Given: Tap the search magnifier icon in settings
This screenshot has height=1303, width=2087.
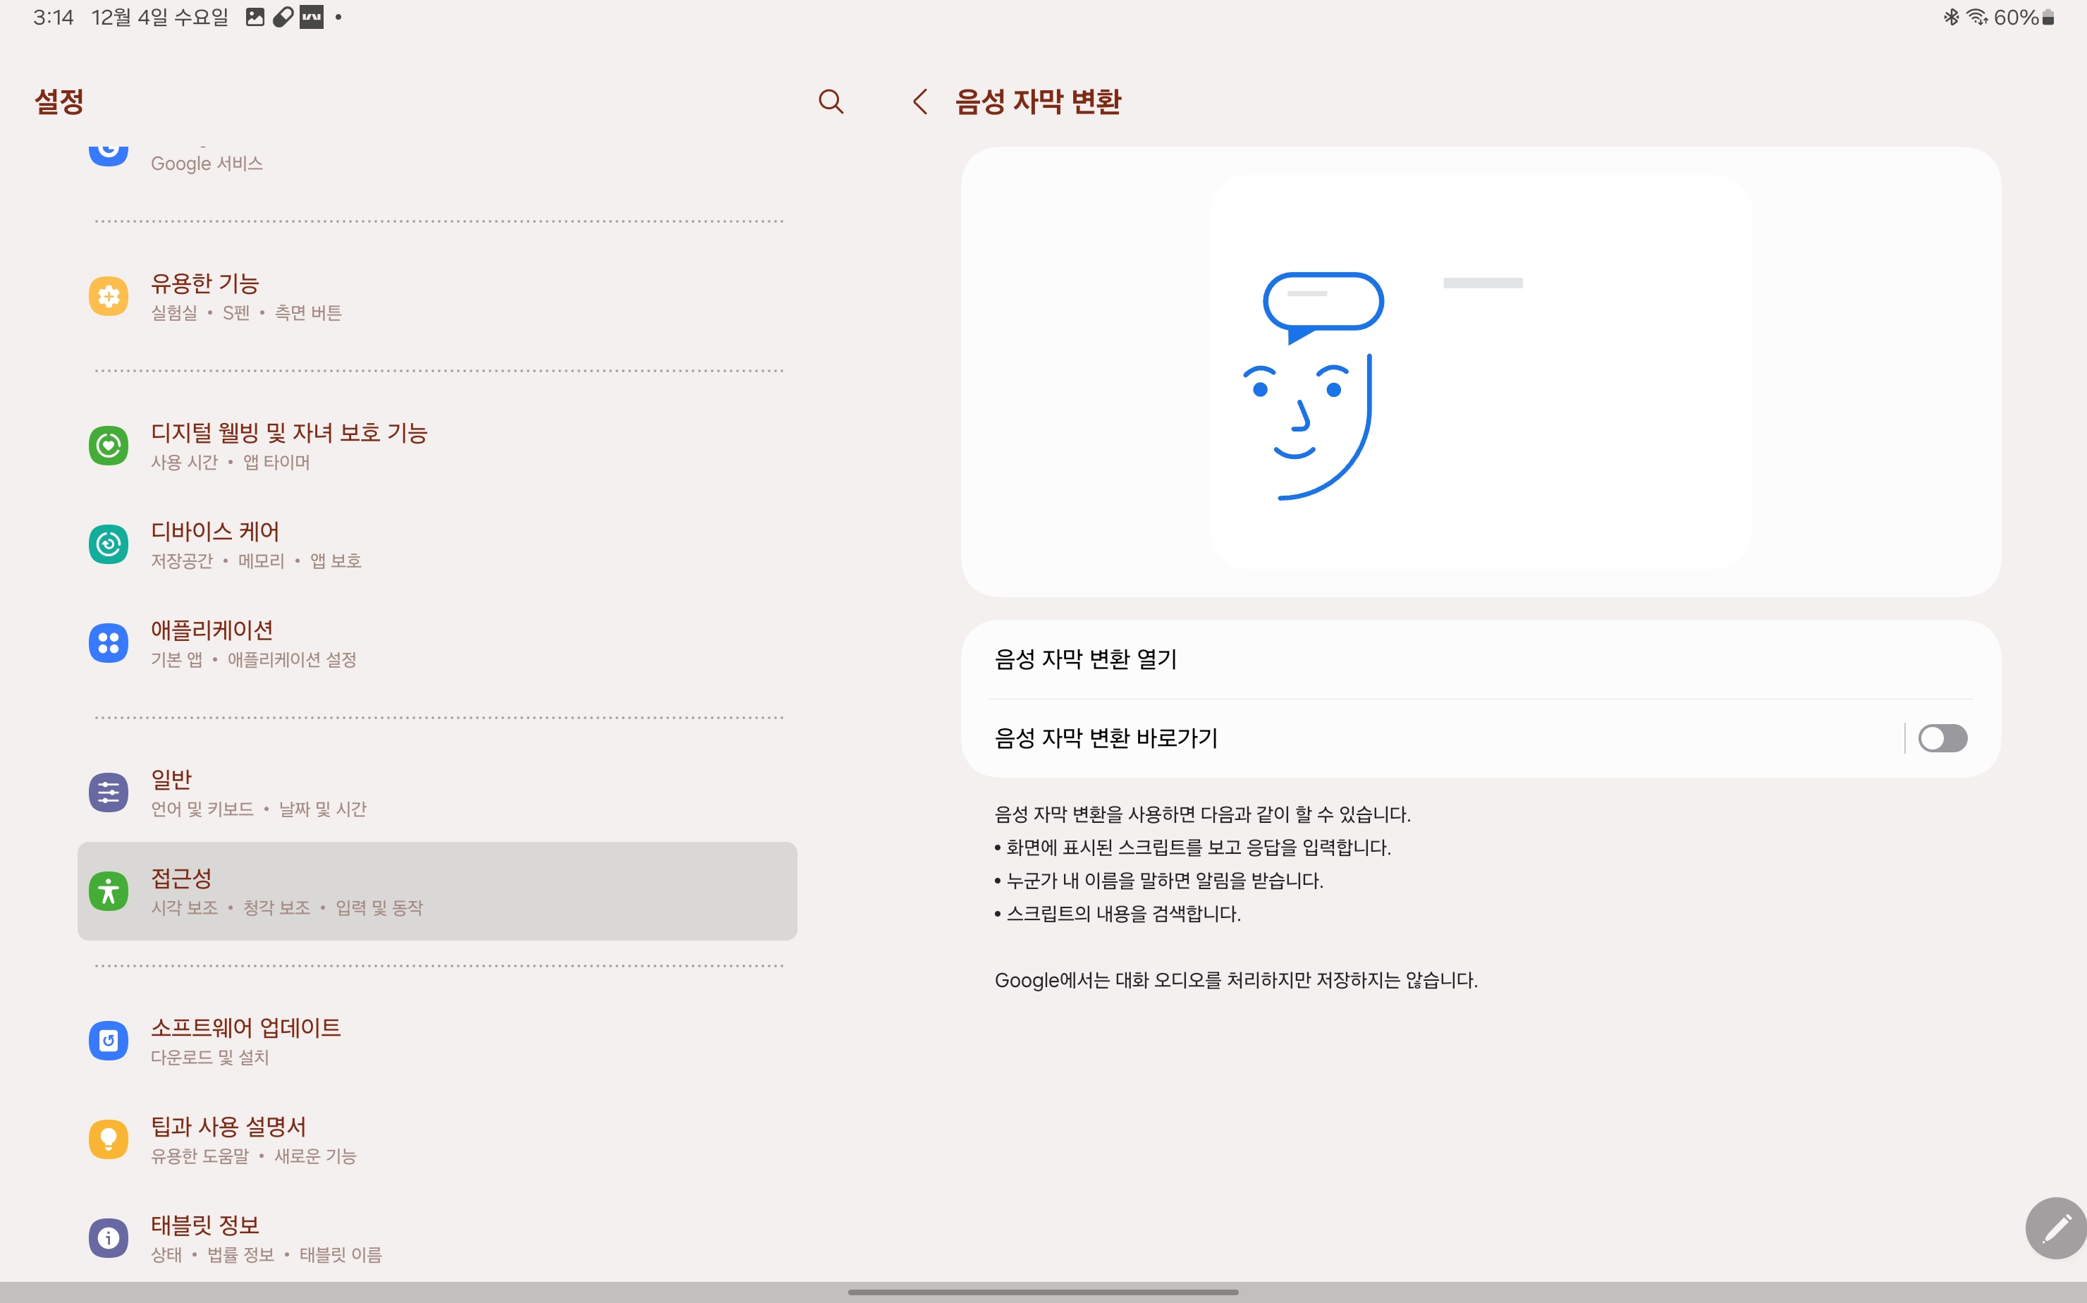Looking at the screenshot, I should tap(830, 102).
